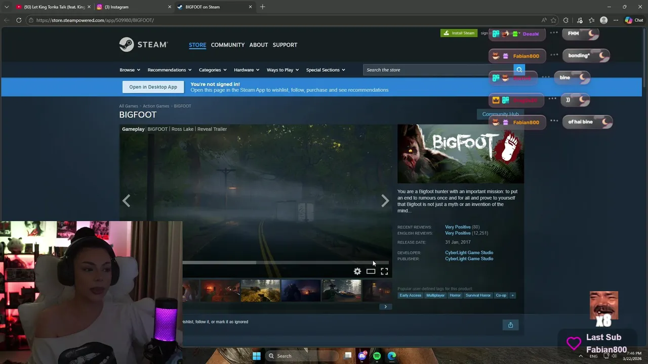The height and width of the screenshot is (364, 648).
Task: Open Copilot Chat in the browser toolbar
Action: click(633, 20)
